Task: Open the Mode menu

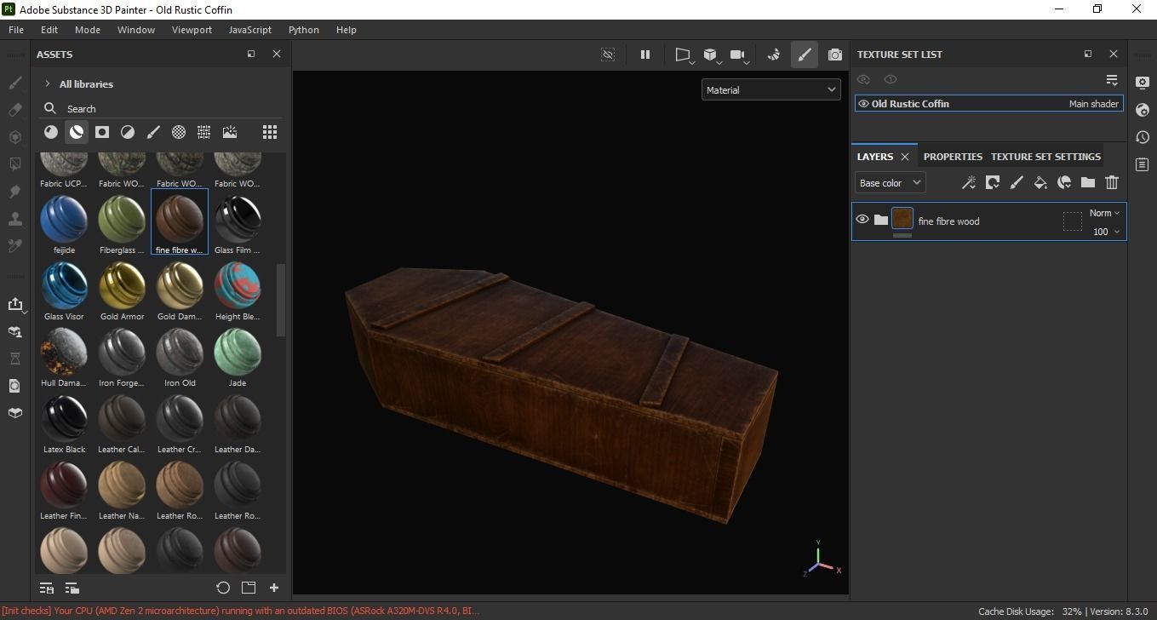Action: (x=88, y=29)
